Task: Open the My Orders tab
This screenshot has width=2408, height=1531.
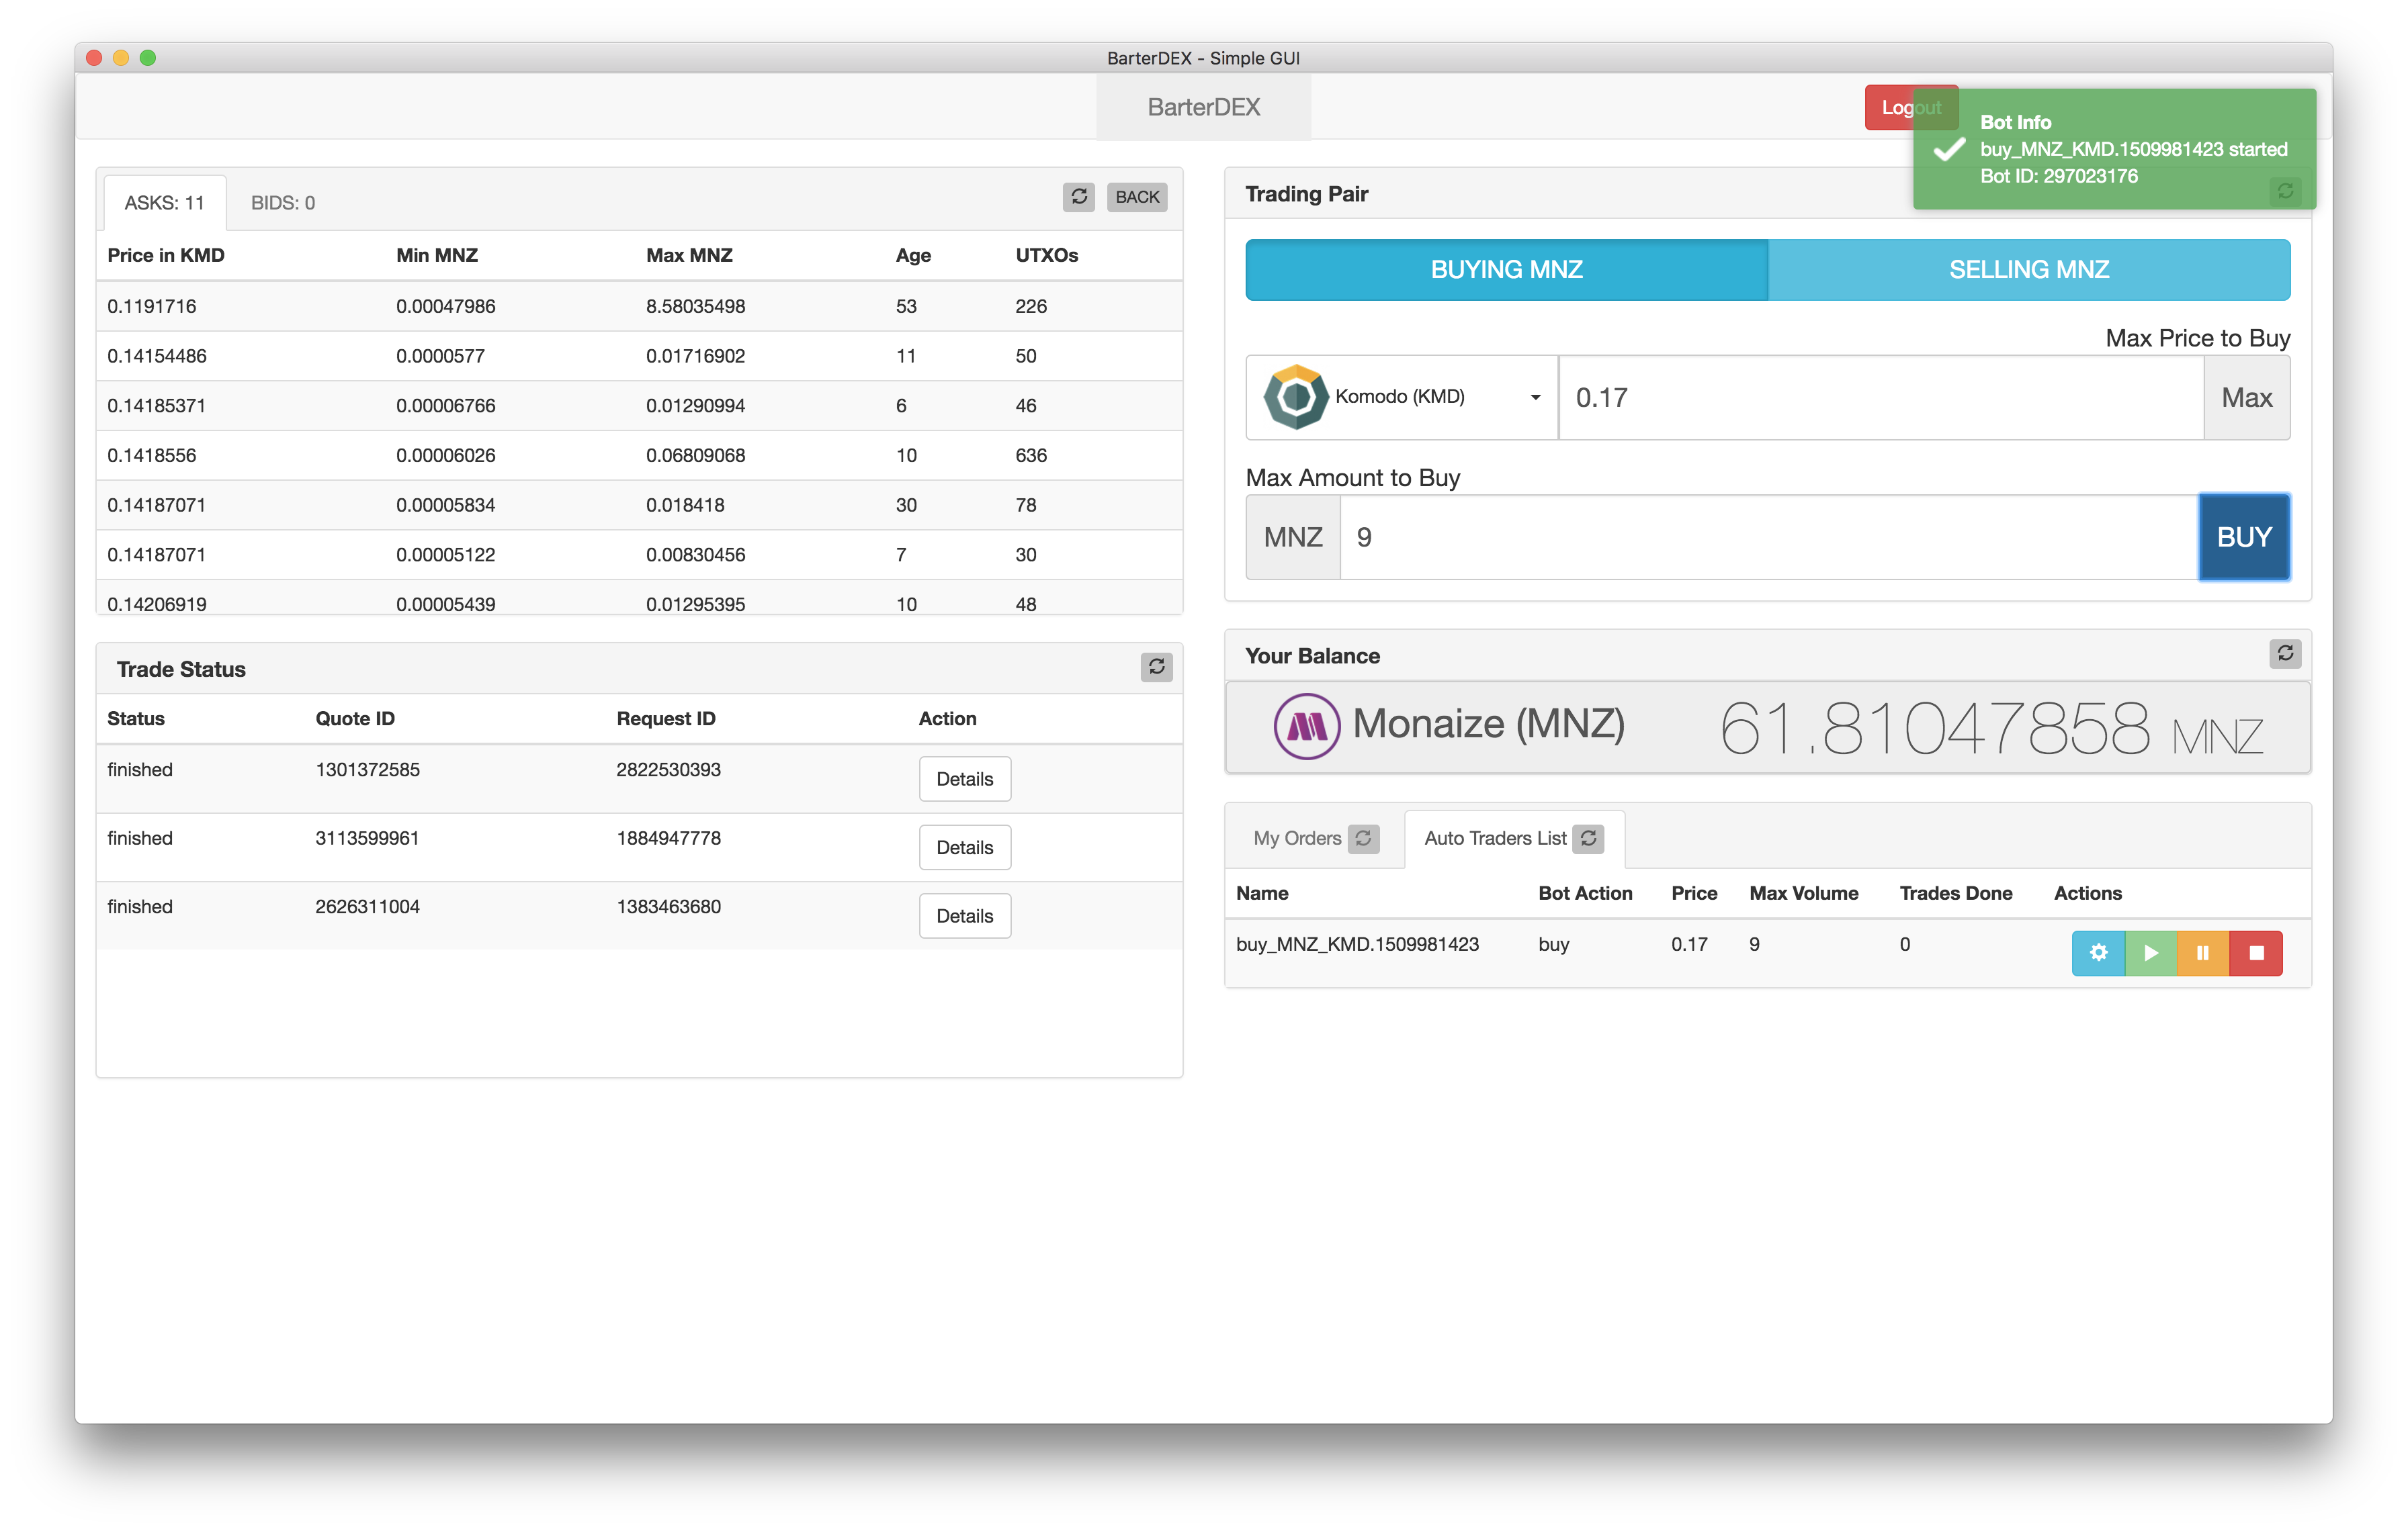Action: click(x=1315, y=839)
